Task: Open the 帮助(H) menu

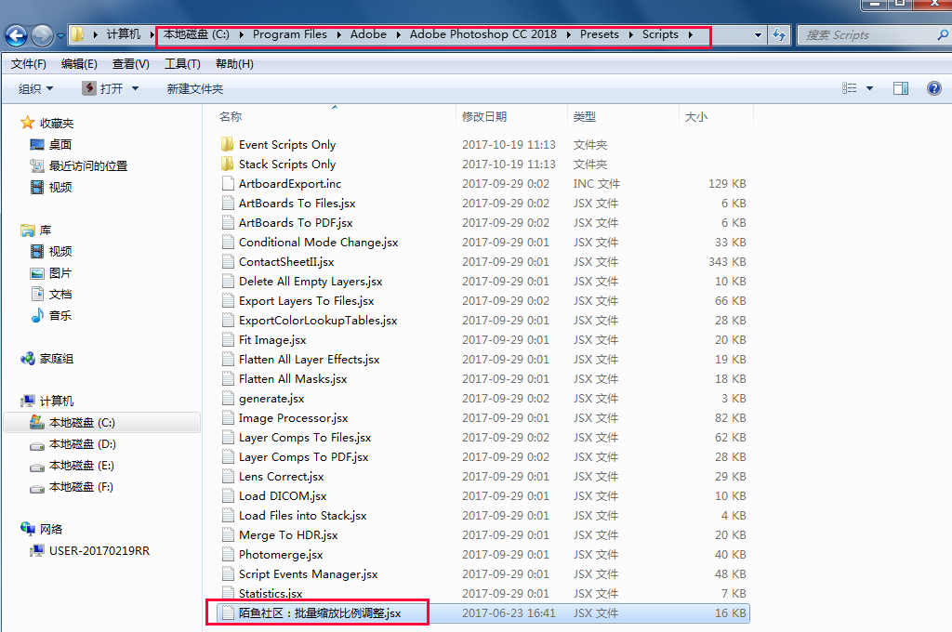Action: tap(234, 64)
